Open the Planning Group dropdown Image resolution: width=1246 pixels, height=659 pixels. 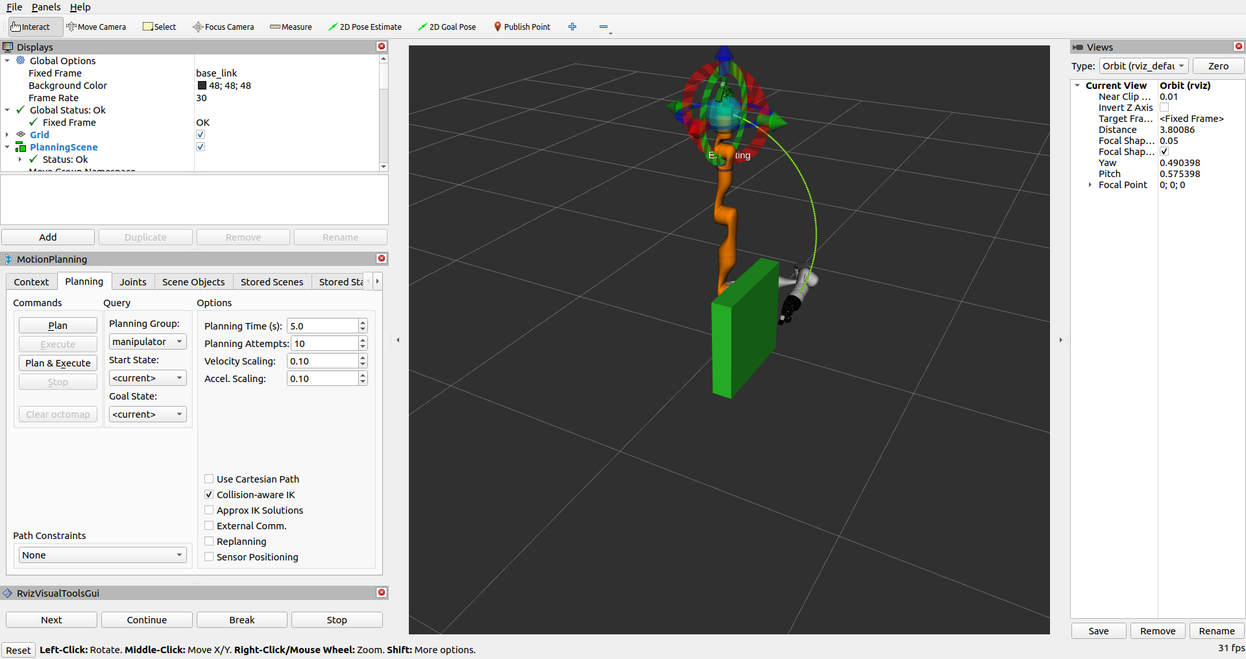coord(147,342)
